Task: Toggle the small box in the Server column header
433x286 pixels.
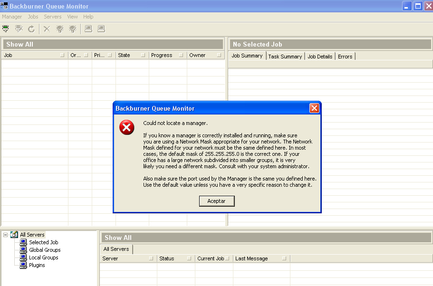Action: (151, 258)
